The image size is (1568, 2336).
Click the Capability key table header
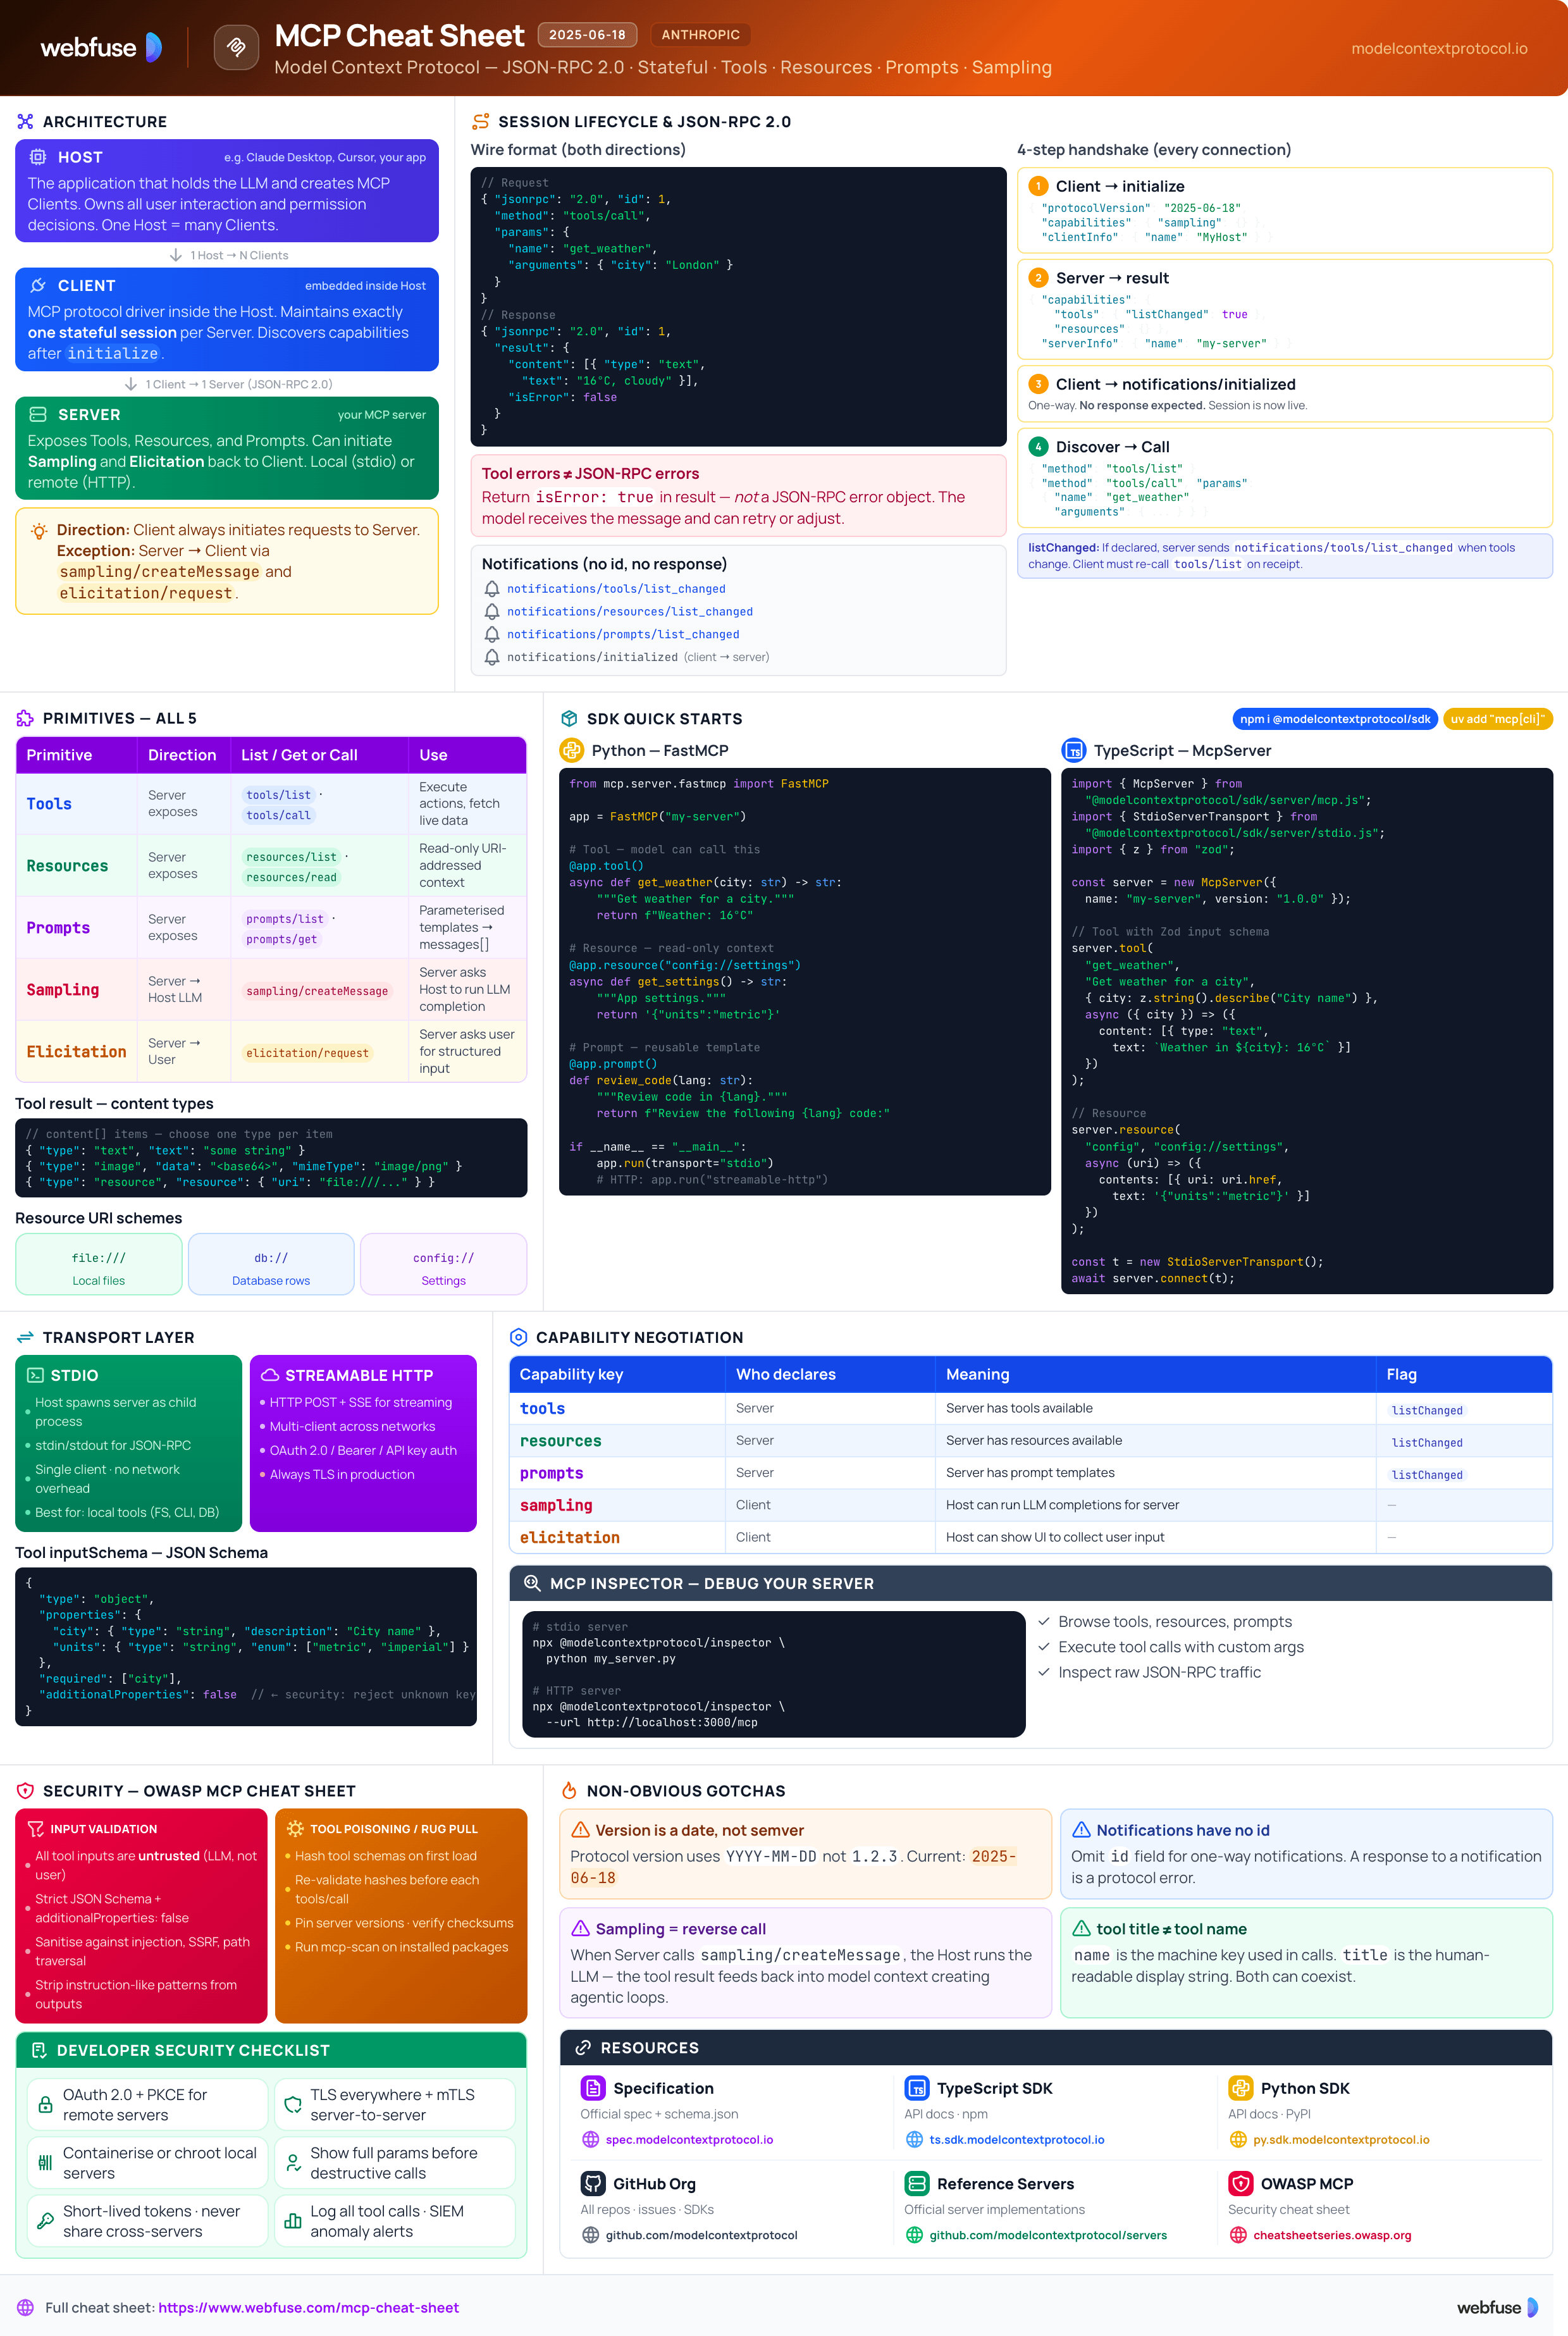click(x=571, y=1374)
